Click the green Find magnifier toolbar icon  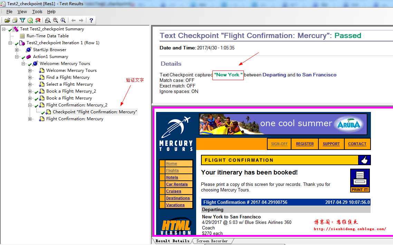(30, 20)
